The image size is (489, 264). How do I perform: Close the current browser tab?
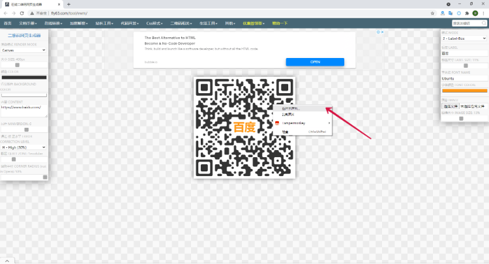point(59,5)
